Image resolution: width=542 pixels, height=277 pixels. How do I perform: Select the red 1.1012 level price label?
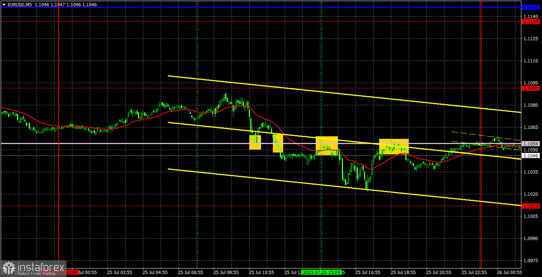(531, 206)
